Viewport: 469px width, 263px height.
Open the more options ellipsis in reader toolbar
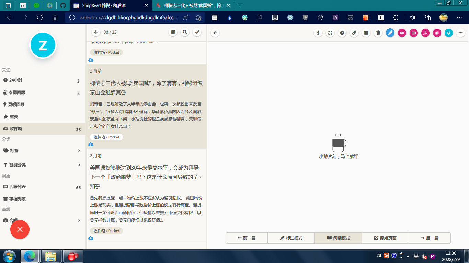coord(460,33)
